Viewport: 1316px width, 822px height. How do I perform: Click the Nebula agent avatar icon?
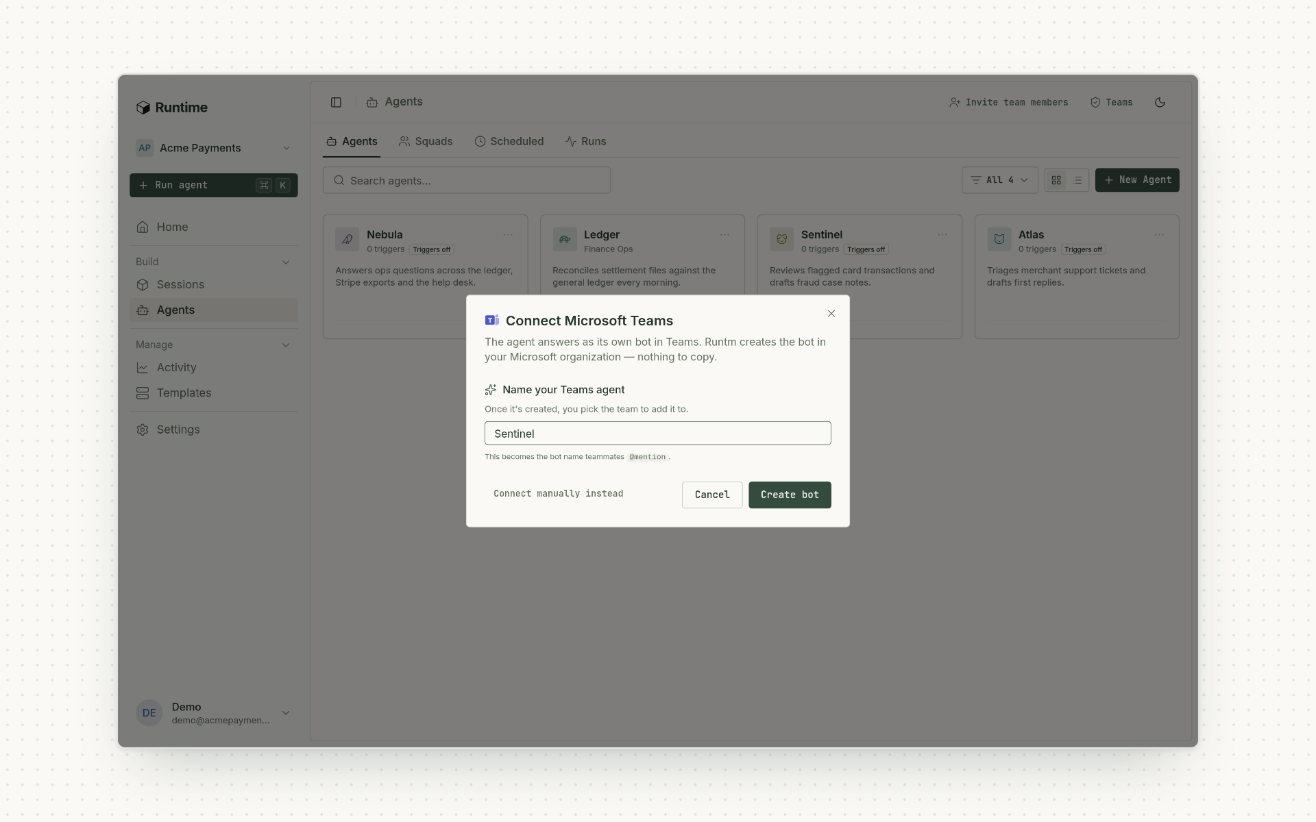click(x=348, y=239)
